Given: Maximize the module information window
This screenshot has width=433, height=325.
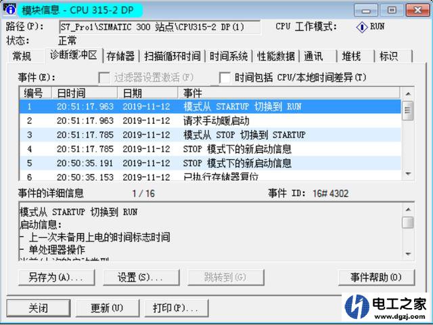Looking at the screenshot, I should 392,11.
